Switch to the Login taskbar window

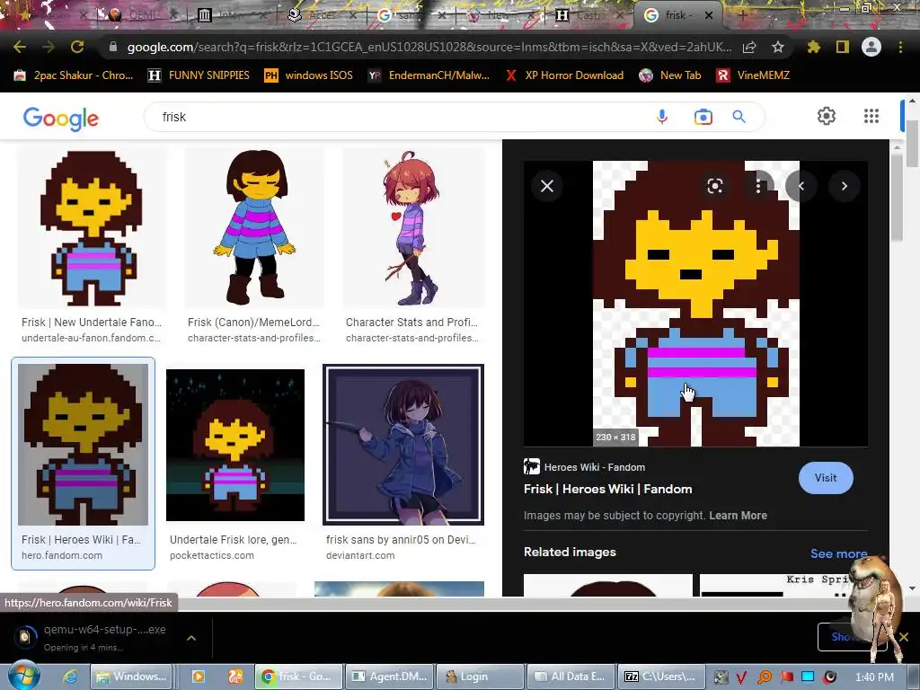[x=481, y=677]
